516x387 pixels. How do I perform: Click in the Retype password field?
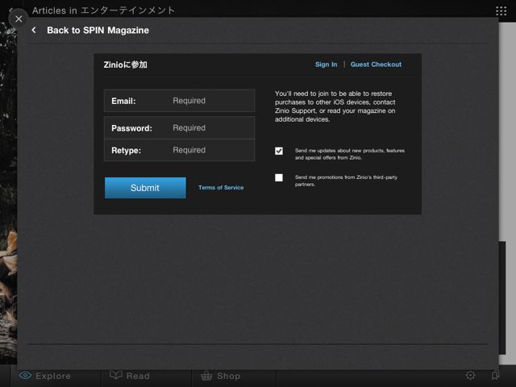[179, 150]
